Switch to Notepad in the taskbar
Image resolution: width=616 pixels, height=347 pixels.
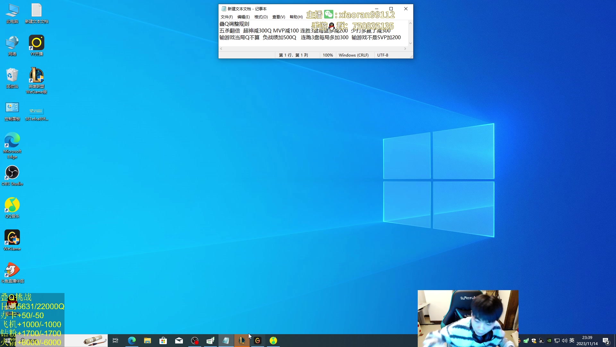tap(226, 341)
